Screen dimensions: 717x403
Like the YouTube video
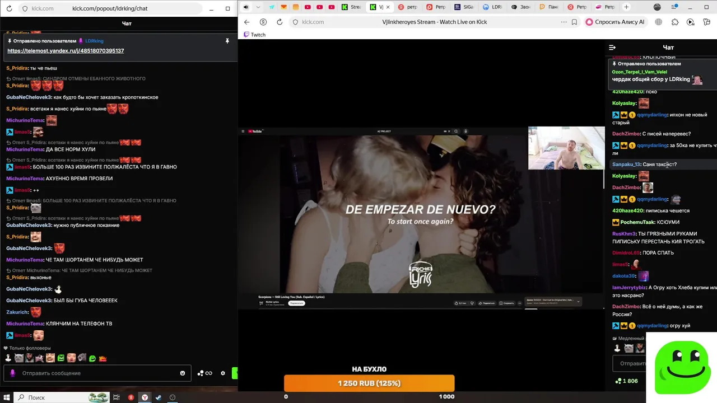(460, 303)
